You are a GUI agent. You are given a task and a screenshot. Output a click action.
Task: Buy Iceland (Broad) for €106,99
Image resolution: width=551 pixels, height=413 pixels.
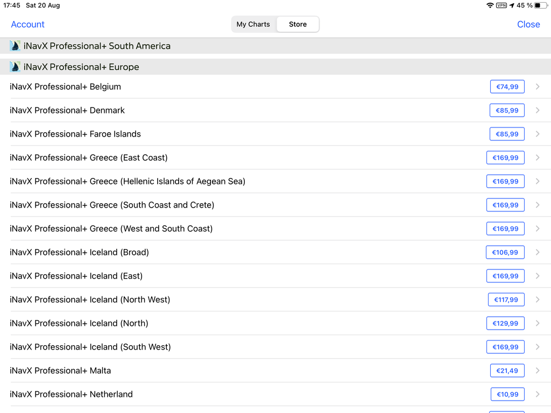click(505, 252)
